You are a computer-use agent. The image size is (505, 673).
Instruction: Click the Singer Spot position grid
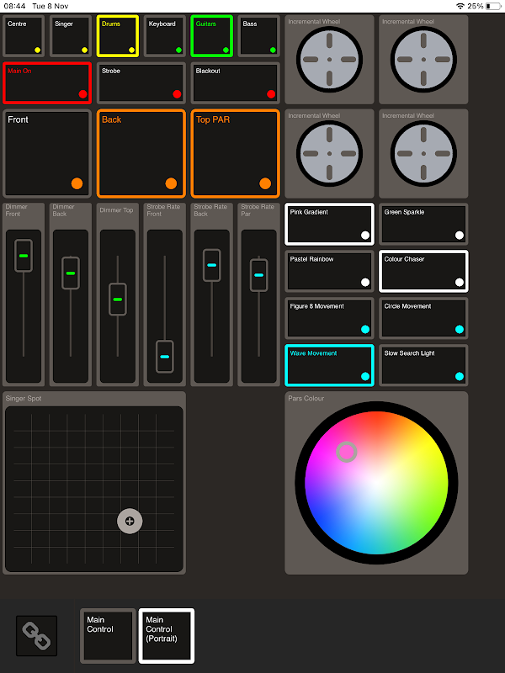click(x=94, y=490)
